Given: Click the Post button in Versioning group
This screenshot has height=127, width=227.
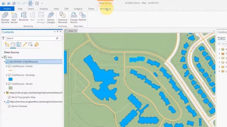Looking at the screenshot, I should (32, 17).
